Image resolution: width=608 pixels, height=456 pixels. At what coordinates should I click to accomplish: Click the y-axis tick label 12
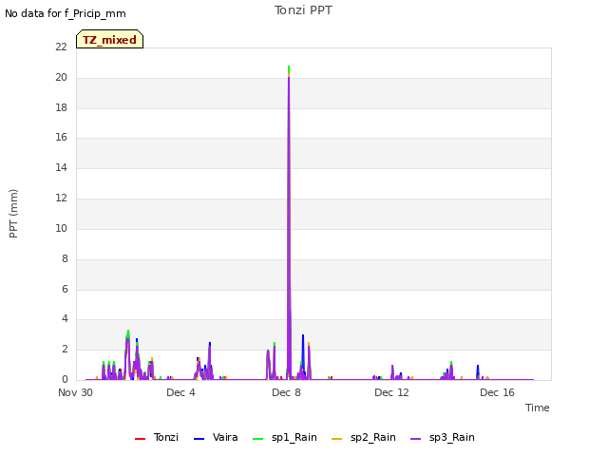tap(61, 199)
